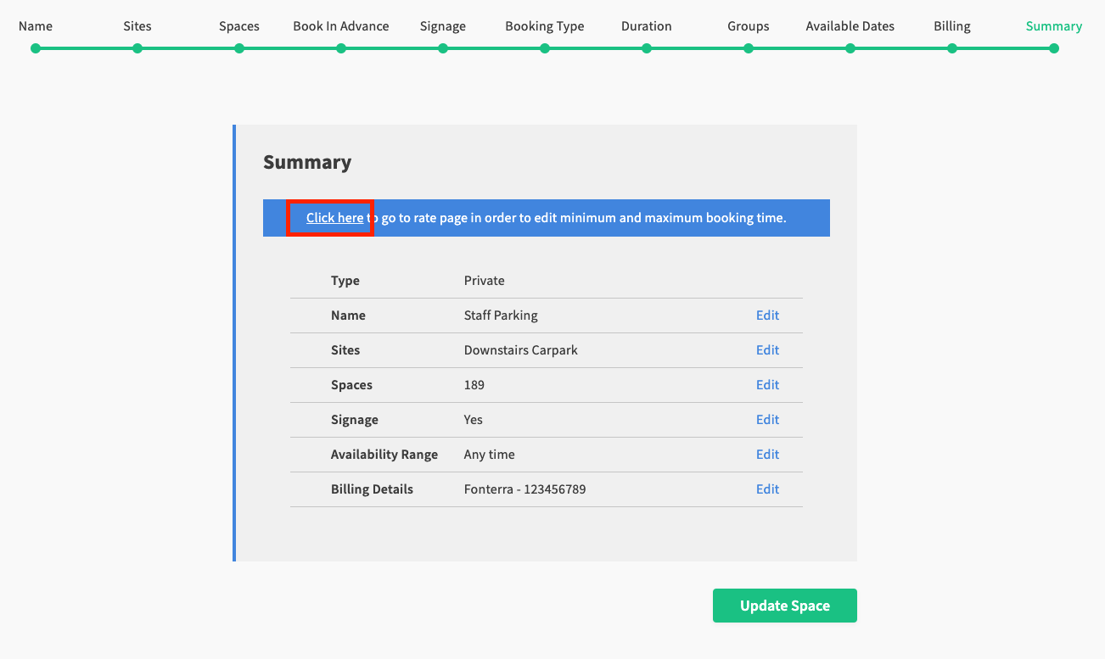Select the Book In Advance step
Viewport: 1105px width, 659px height.
tap(341, 26)
